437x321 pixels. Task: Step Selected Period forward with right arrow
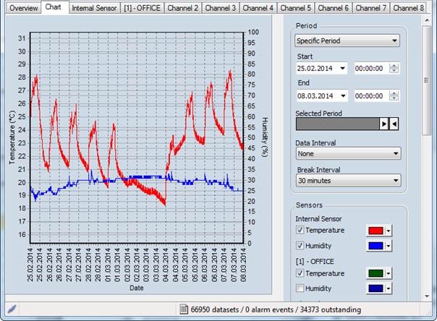(x=385, y=124)
